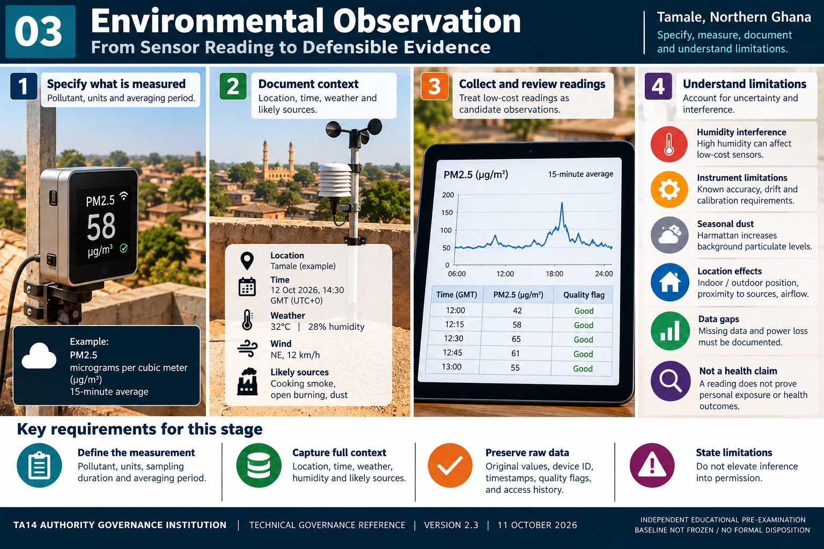Click the green step number 2 badge

click(x=233, y=86)
